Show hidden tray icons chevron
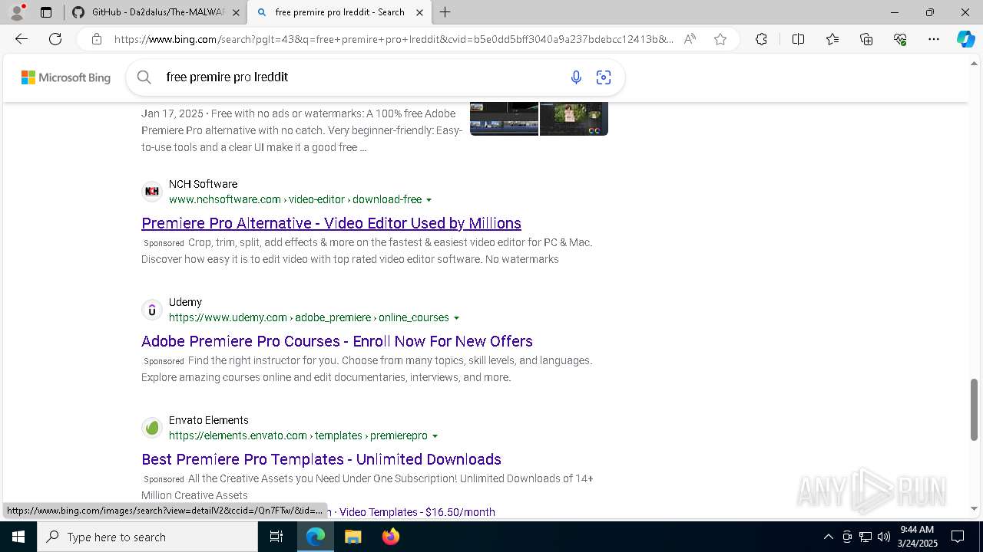This screenshot has width=983, height=552. 828,537
